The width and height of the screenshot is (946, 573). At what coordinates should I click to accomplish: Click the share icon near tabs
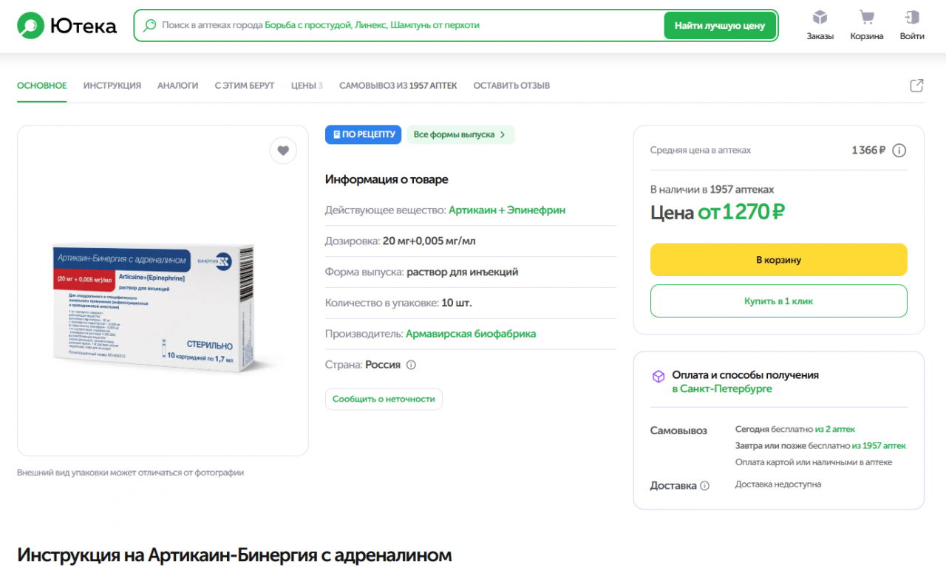916,86
